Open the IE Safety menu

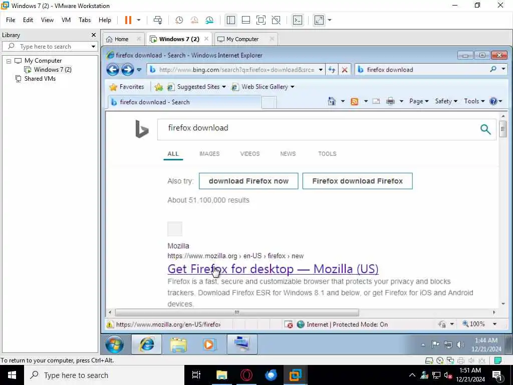[x=446, y=101]
